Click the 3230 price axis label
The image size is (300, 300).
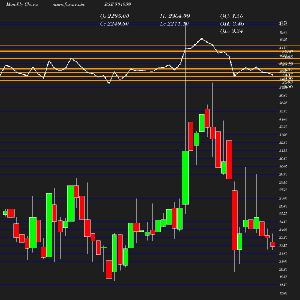[x=283, y=143]
